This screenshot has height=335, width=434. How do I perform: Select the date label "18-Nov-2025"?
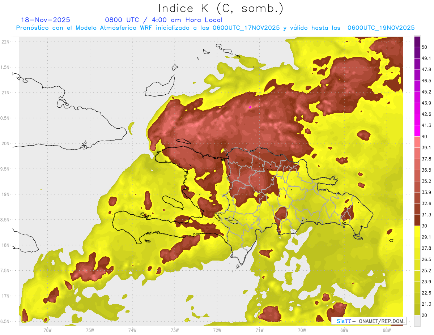(46, 20)
